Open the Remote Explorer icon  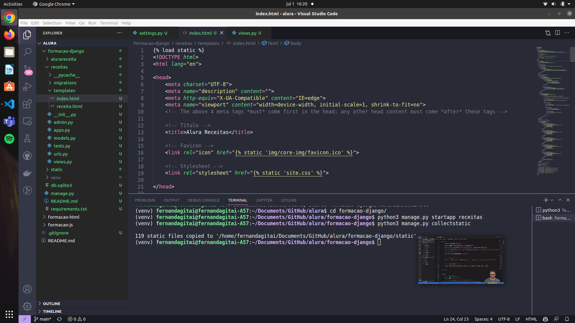pos(27,121)
